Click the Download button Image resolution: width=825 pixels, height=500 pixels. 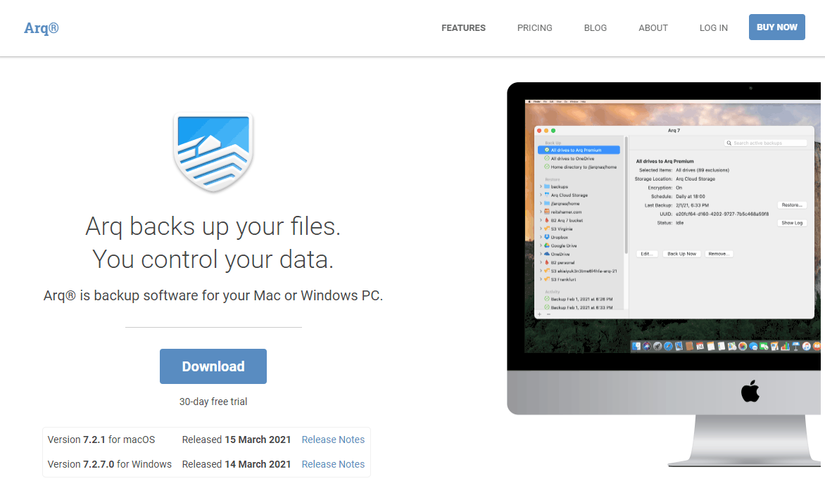point(213,366)
